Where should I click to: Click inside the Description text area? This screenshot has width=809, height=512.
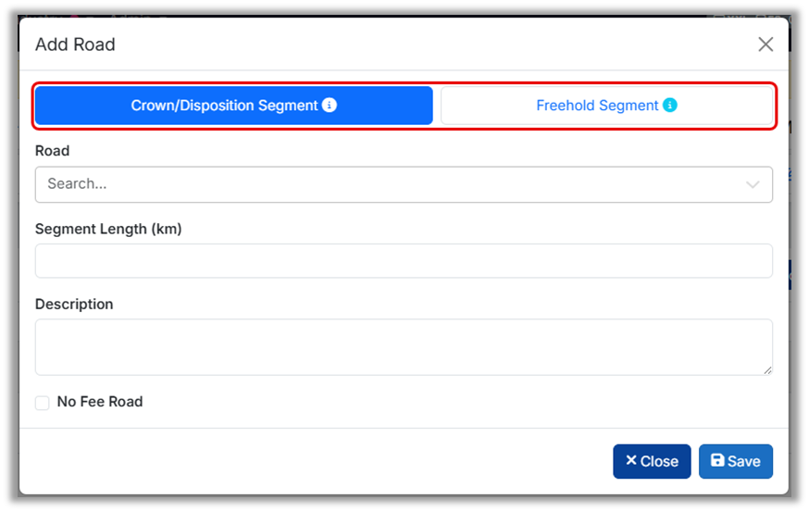[x=404, y=347]
